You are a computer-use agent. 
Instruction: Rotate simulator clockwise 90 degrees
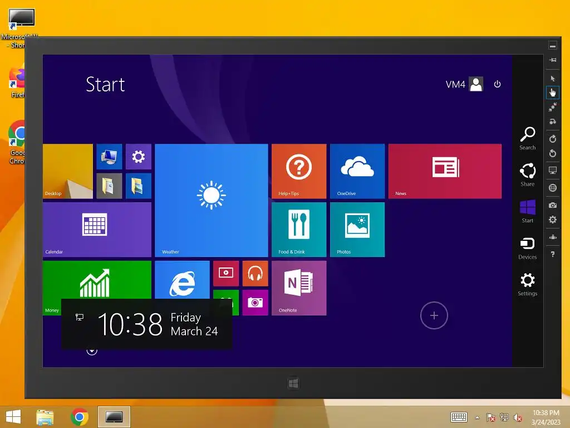(553, 139)
